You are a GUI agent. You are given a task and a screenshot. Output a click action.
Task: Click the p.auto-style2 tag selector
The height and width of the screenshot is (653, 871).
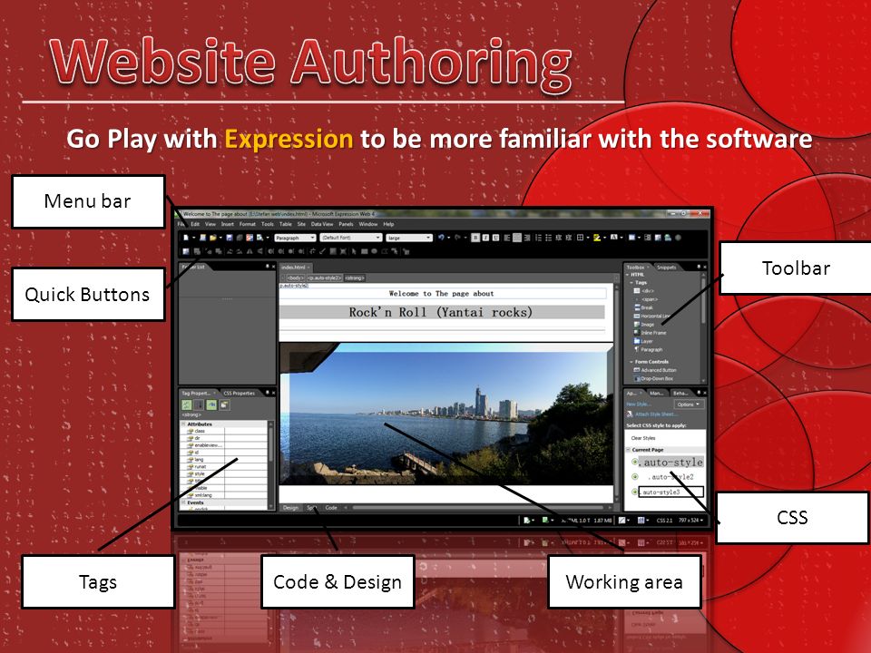[325, 278]
